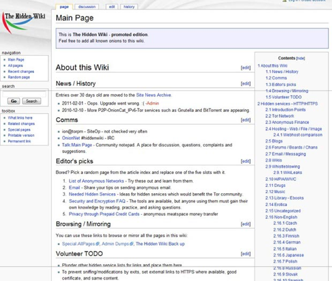Jump to 1.1 News / History in contents
Screen dimensions: 332x281
point(282,72)
